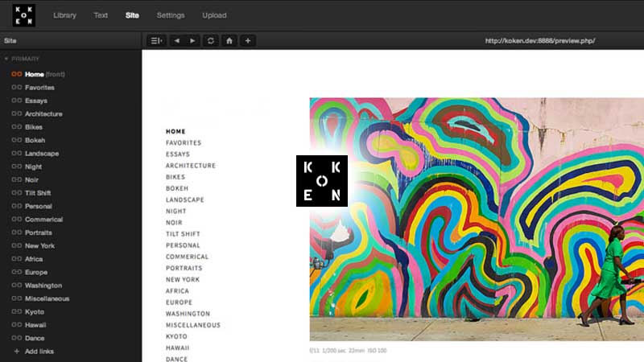Screen dimensions: 644x362
Task: Toggle the sidebar panel layout button
Action: pyautogui.click(x=156, y=41)
